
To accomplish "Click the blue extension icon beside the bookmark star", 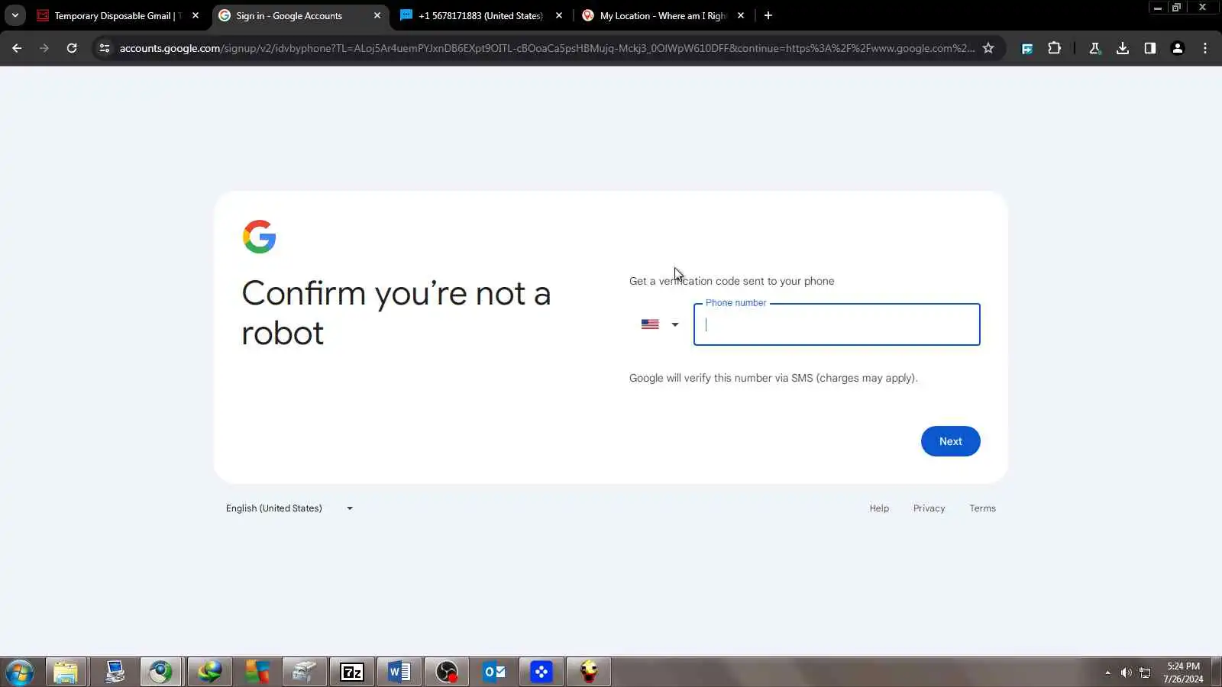I will point(1027,48).
